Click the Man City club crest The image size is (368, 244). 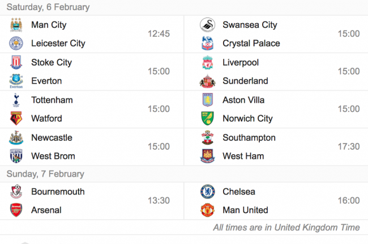(16, 25)
